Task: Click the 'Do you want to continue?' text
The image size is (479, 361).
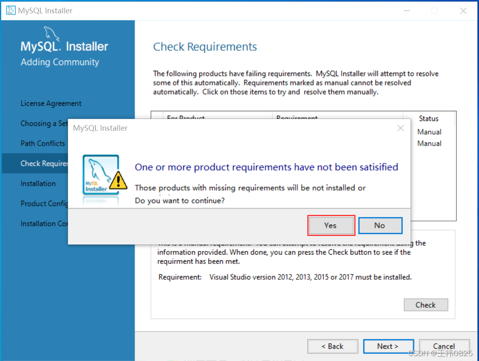Action: tap(180, 201)
